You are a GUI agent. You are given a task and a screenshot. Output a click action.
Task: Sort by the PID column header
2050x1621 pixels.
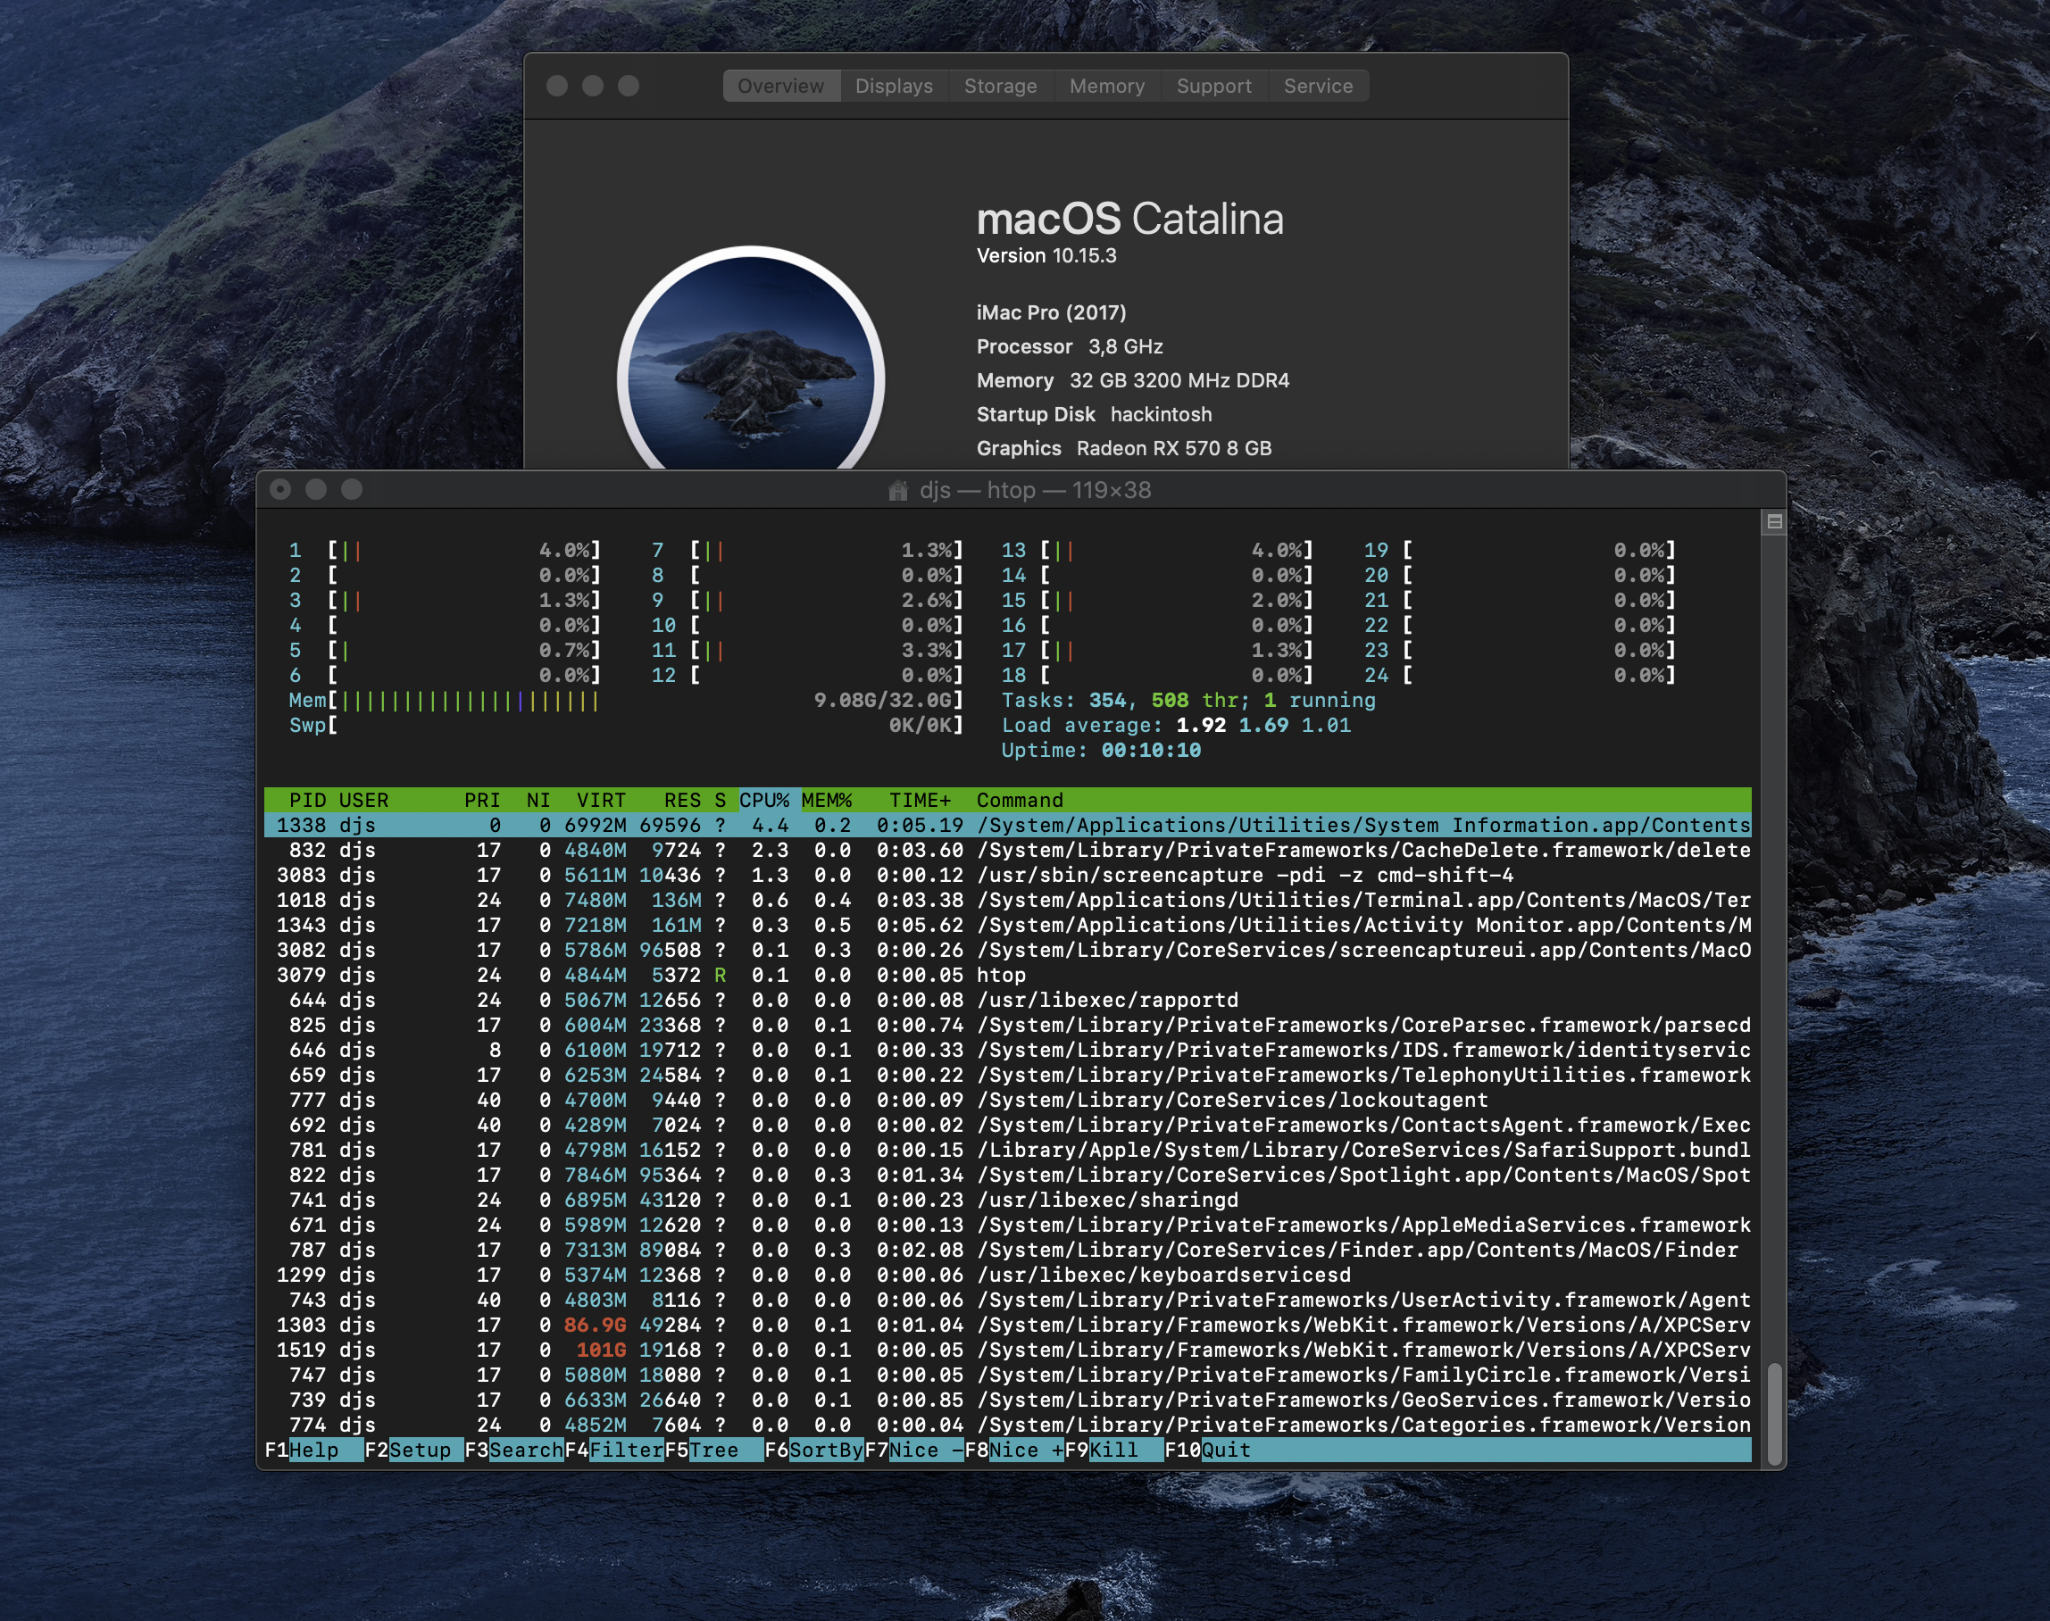point(307,800)
